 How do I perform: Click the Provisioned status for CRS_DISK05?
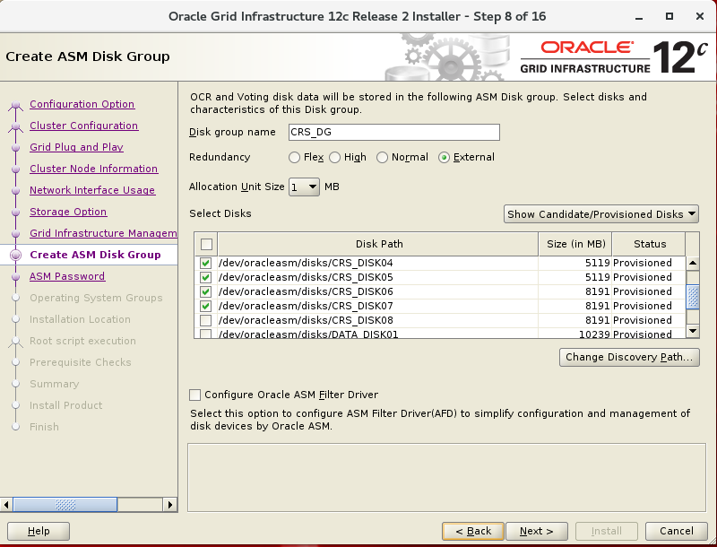pyautogui.click(x=642, y=277)
